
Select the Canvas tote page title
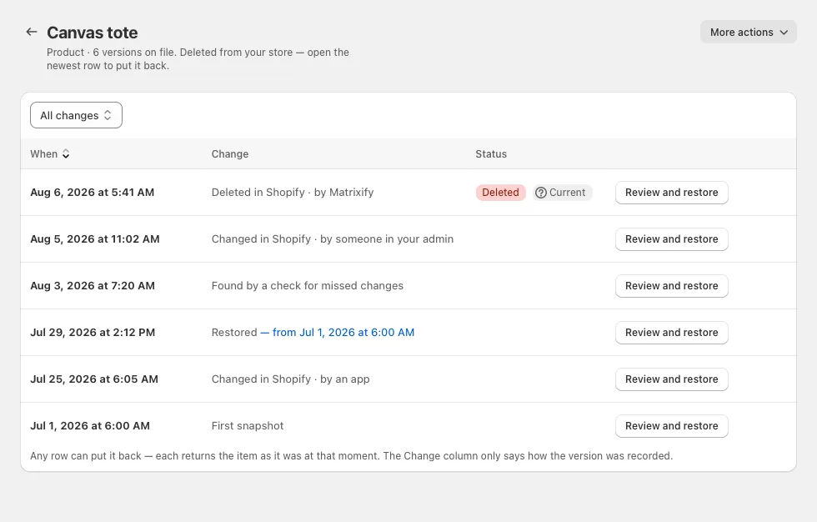tap(93, 33)
